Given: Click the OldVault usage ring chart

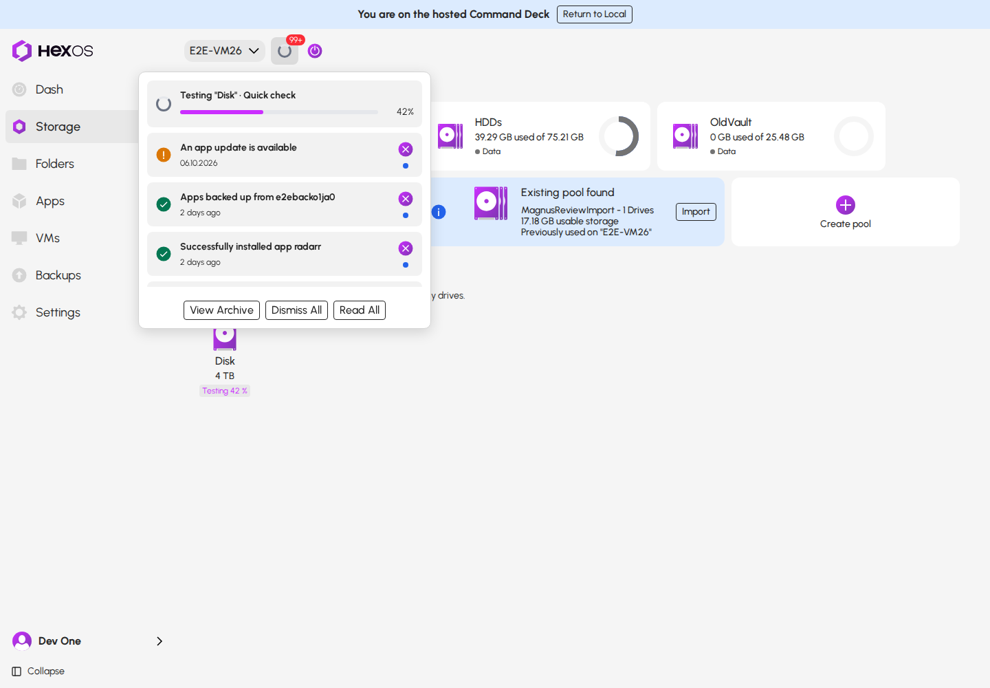Looking at the screenshot, I should click(x=854, y=136).
